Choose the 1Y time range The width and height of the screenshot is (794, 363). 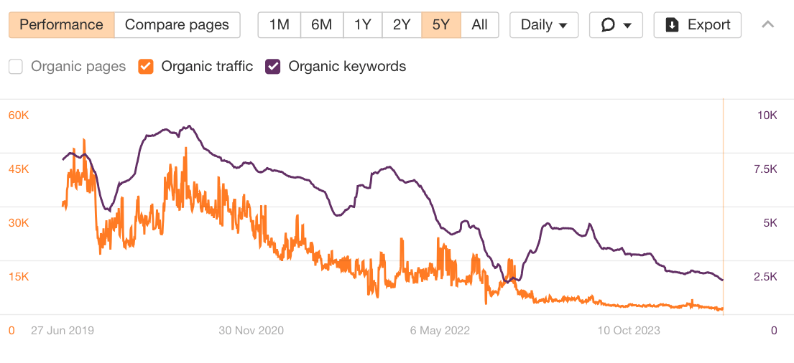pos(362,25)
